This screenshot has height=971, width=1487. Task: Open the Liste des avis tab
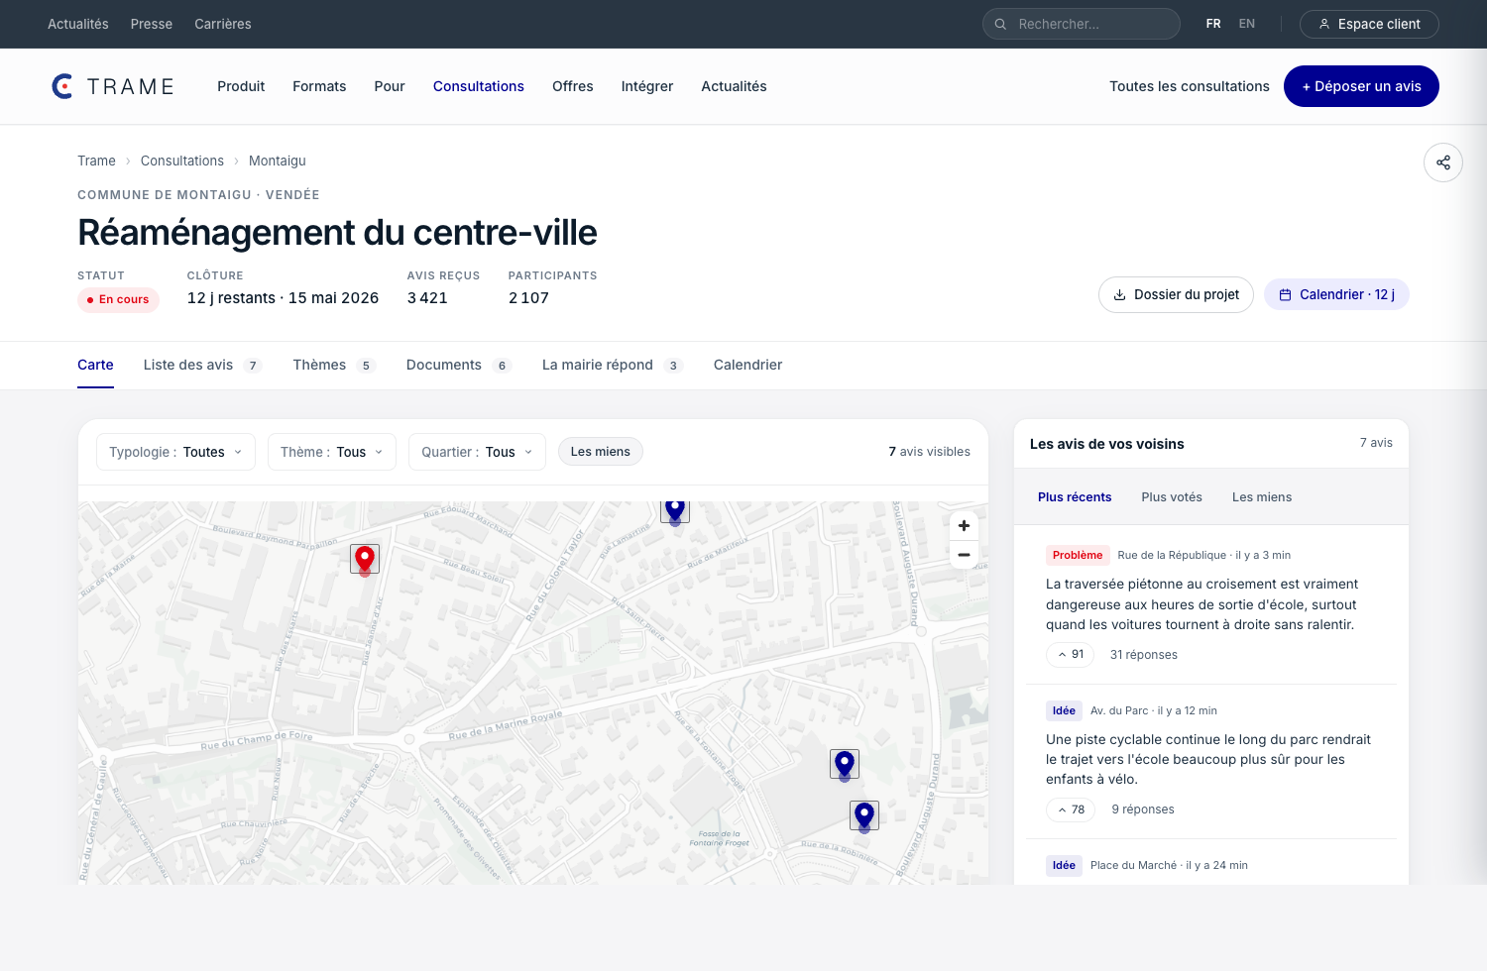coord(202,365)
